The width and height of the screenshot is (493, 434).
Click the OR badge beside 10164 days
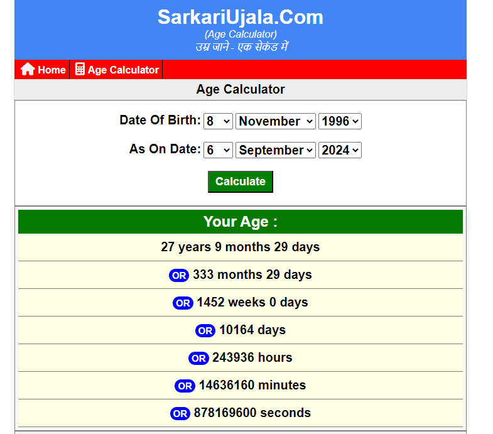(205, 331)
